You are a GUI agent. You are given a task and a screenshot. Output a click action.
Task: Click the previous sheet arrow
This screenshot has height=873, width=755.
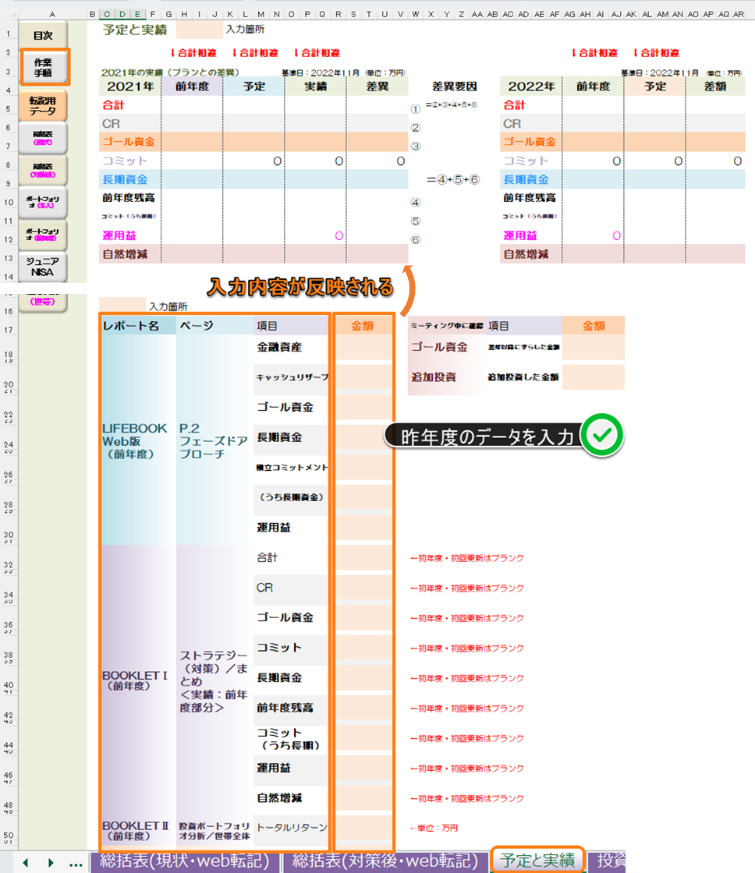click(26, 862)
